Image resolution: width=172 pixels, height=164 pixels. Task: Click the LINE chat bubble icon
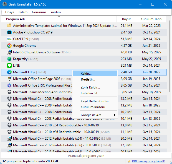[9, 66]
